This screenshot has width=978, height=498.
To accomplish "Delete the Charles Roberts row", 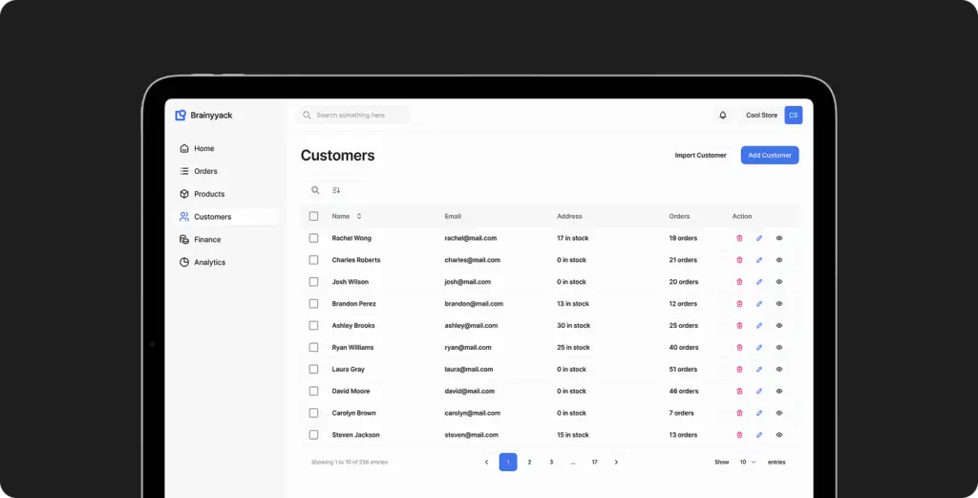I will pyautogui.click(x=739, y=260).
